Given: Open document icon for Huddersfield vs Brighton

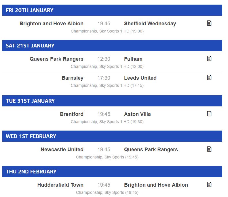Looking at the screenshot, I should point(209,185).
